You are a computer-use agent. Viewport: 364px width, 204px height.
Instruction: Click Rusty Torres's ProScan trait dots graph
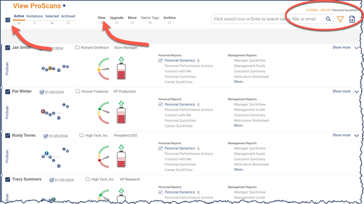click(55, 157)
